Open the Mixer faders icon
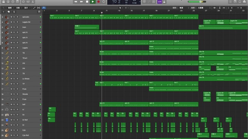 [x=28, y=2]
